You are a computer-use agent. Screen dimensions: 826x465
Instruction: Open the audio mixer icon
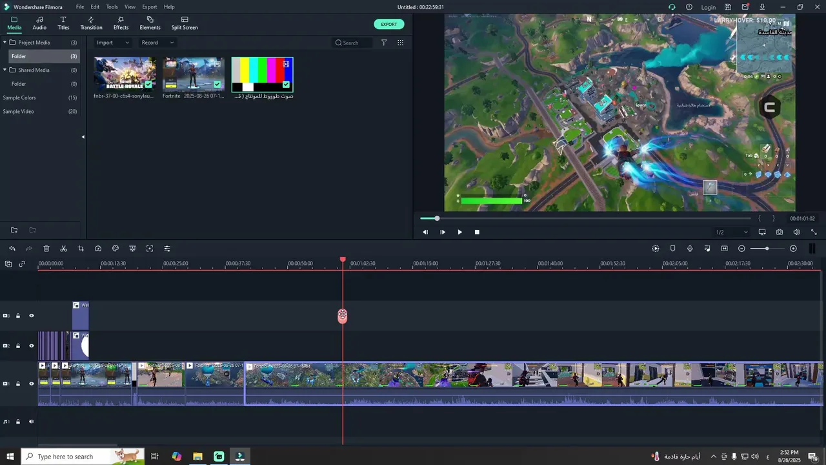click(707, 249)
